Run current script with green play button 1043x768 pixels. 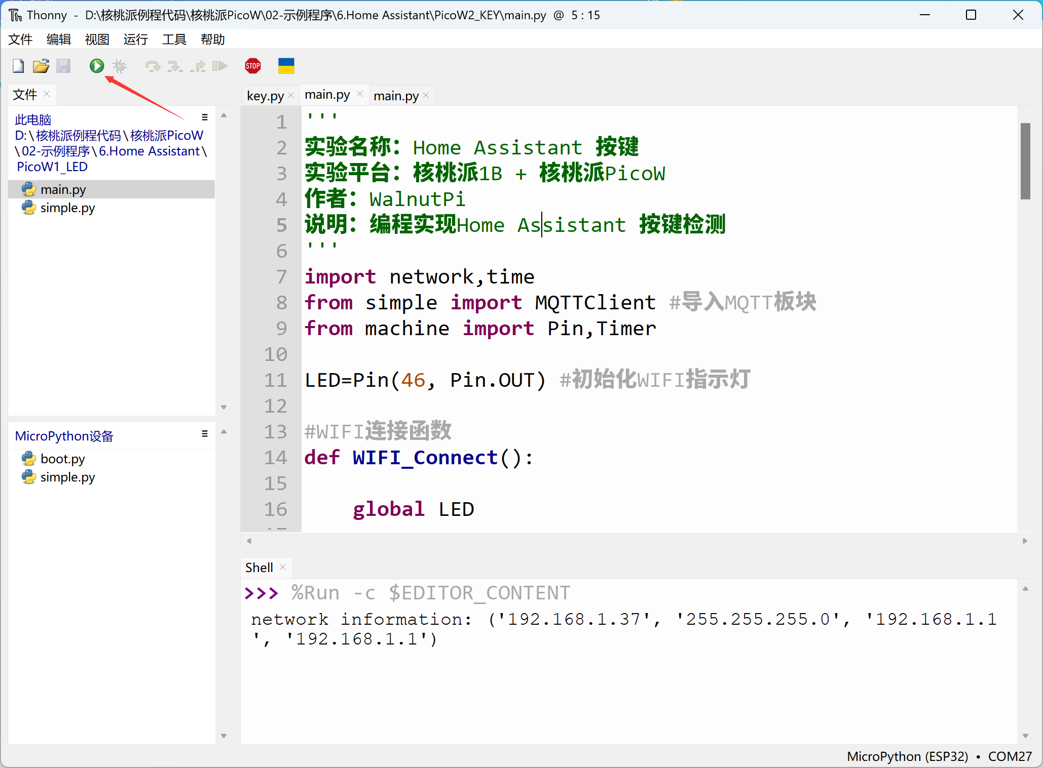(x=97, y=66)
